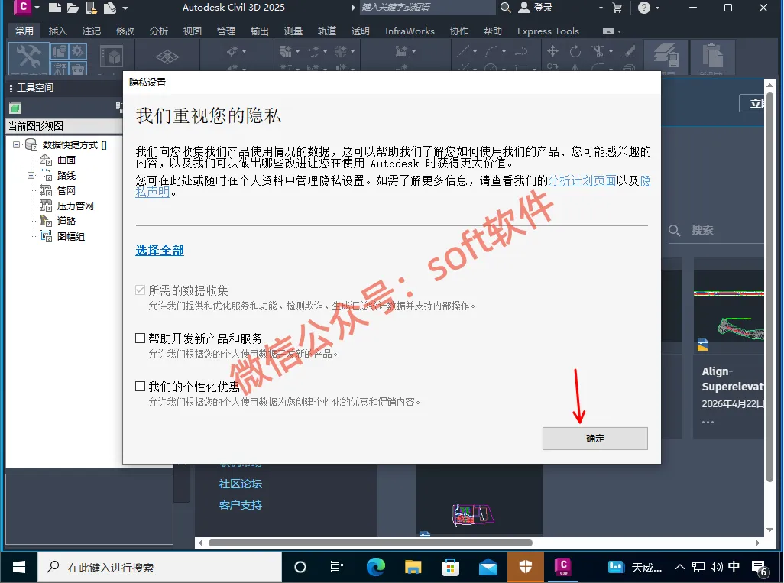Click the green cube icon in Toolspace
784x583 pixels.
coord(15,108)
